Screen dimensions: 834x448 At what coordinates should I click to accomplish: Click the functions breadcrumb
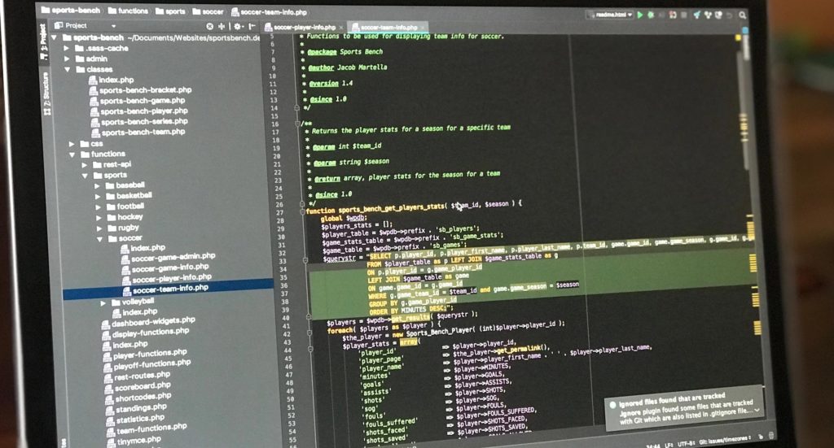tap(128, 11)
